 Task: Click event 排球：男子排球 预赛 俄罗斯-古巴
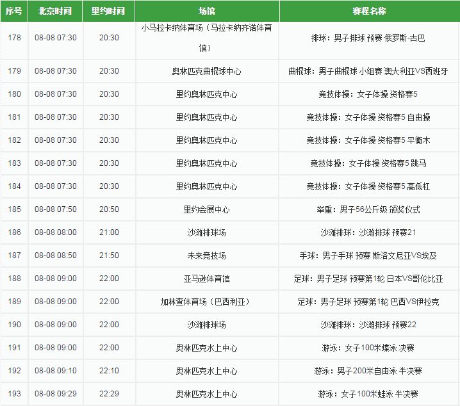[368, 38]
